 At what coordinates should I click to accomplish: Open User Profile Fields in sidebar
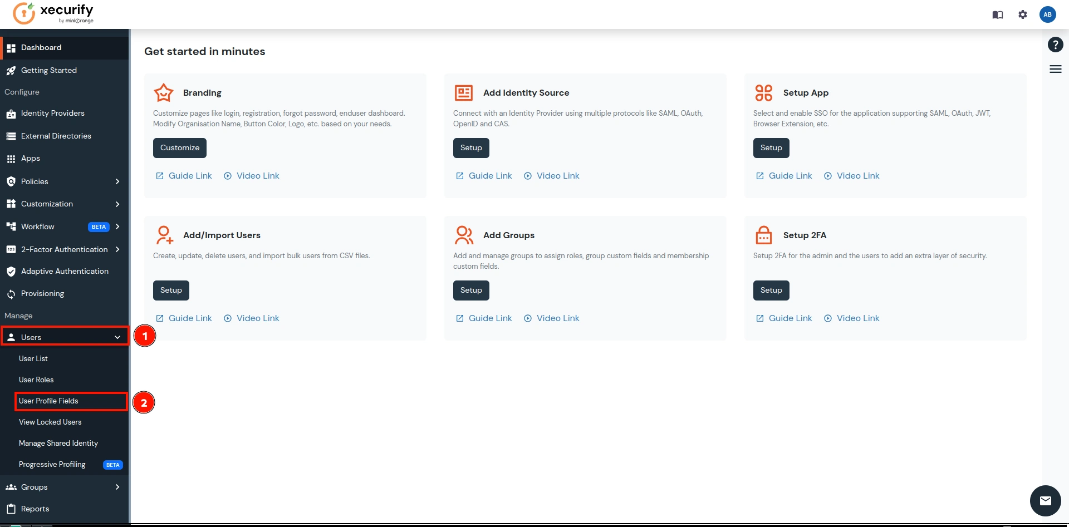[x=49, y=401]
